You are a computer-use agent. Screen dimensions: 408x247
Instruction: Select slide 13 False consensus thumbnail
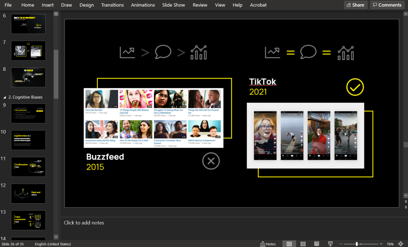point(28,221)
